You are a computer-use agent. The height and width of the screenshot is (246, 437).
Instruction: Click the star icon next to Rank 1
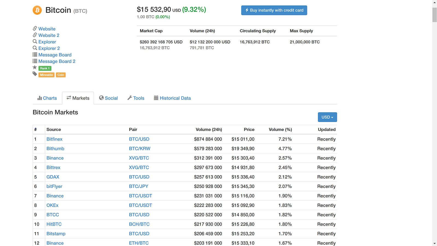pos(35,67)
